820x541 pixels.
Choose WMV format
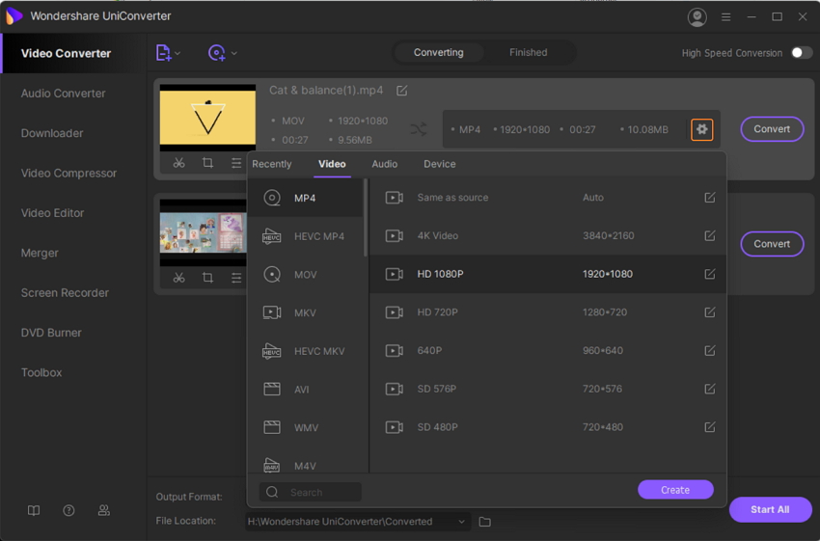(x=306, y=427)
